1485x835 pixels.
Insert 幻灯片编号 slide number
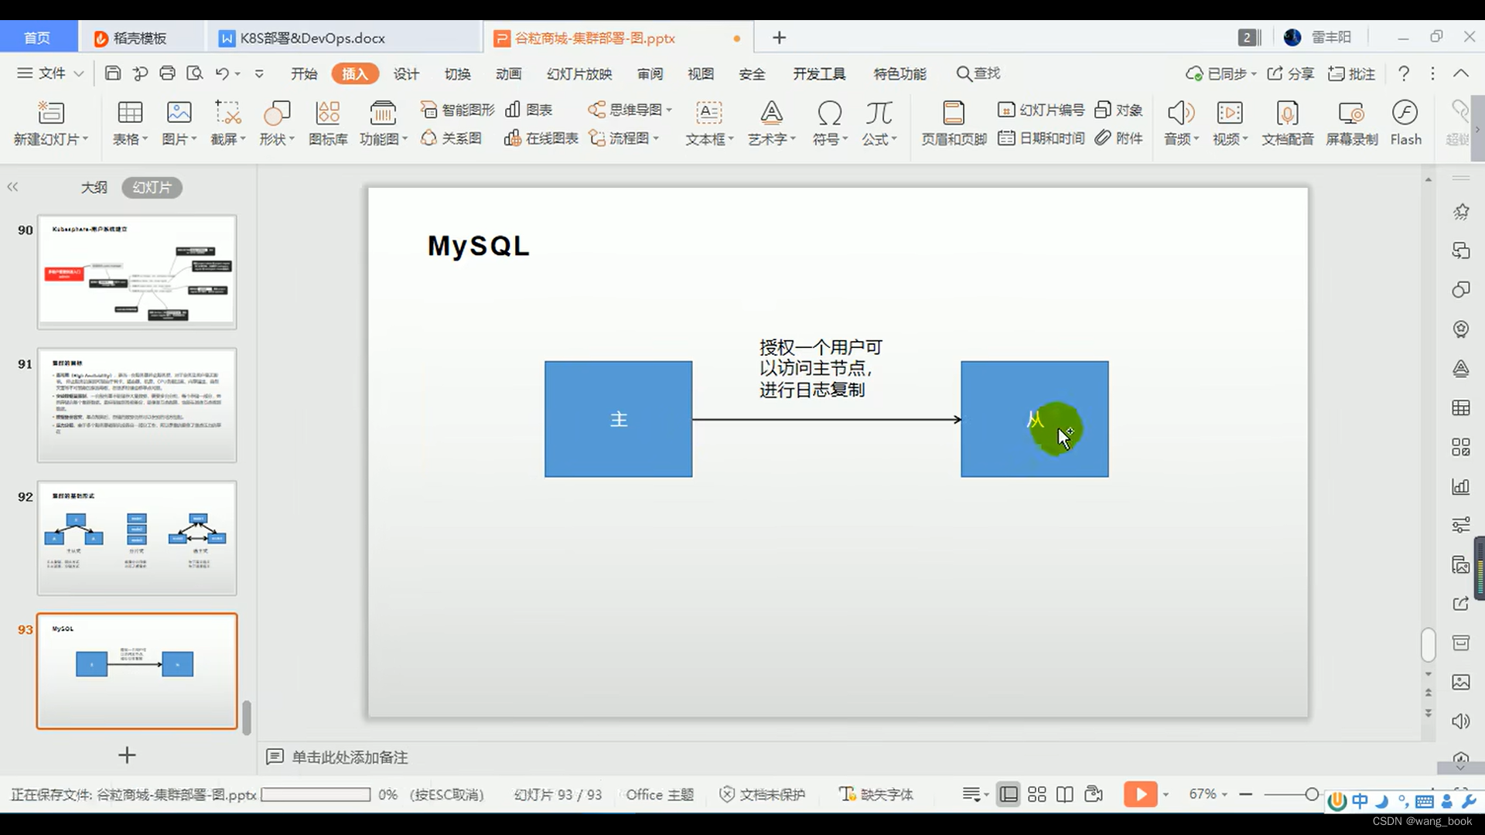point(1041,110)
